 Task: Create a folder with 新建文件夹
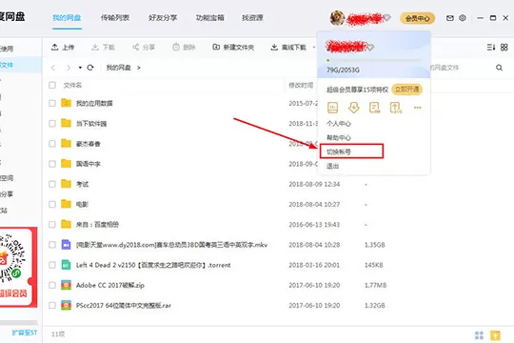click(233, 48)
